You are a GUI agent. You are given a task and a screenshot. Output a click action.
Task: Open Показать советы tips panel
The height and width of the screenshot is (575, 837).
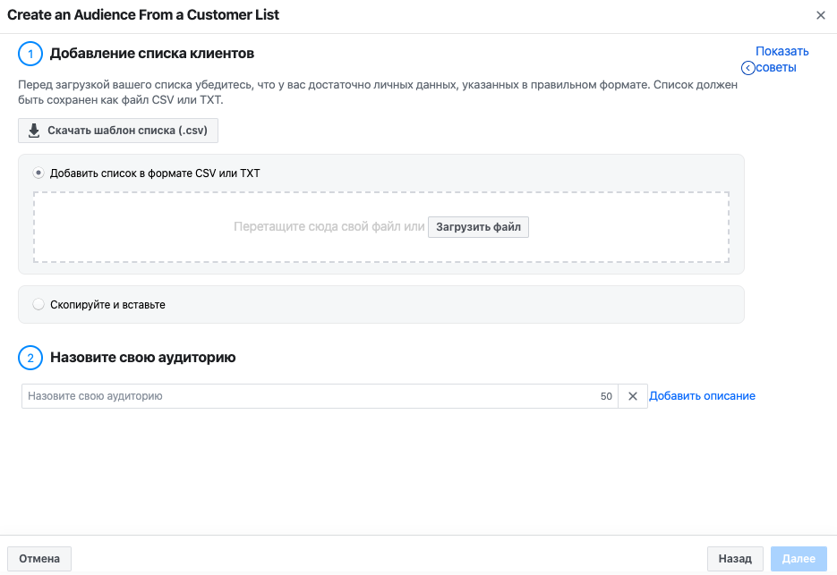[775, 59]
